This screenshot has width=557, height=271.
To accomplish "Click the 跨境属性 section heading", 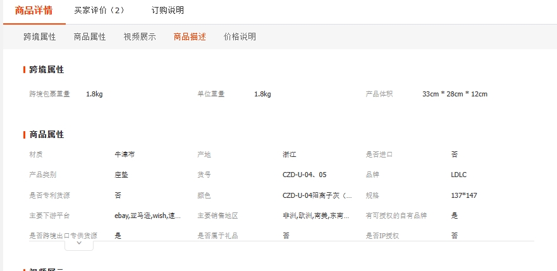I will (46, 69).
